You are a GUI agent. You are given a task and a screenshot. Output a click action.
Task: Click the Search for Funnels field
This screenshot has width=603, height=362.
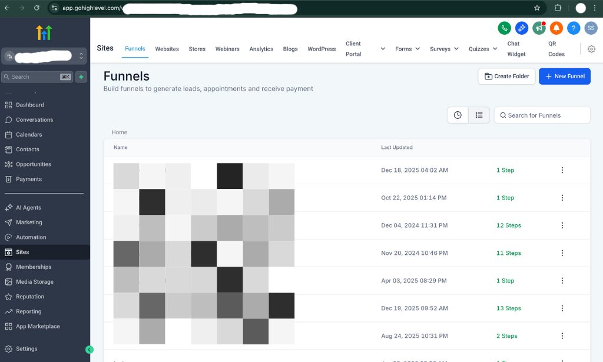[x=542, y=115]
